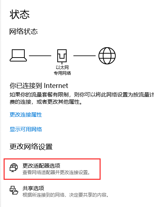The height and width of the screenshot is (207, 154).
Task: Click the 你已连接到 Internet status text
Action: click(39, 85)
